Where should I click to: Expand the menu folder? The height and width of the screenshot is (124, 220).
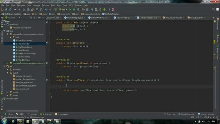(8, 92)
